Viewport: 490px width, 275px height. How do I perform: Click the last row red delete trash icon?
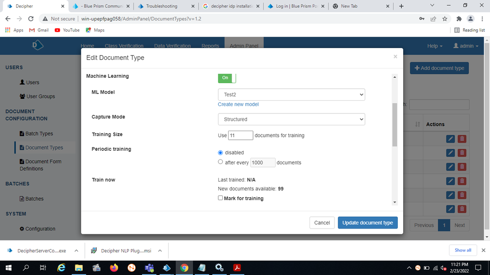462,209
